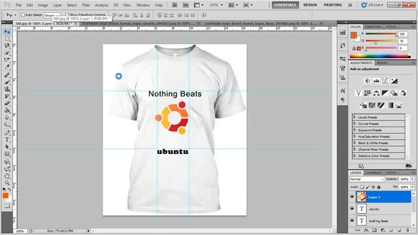
Task: Select the Lasso tool
Action: tap(7, 46)
